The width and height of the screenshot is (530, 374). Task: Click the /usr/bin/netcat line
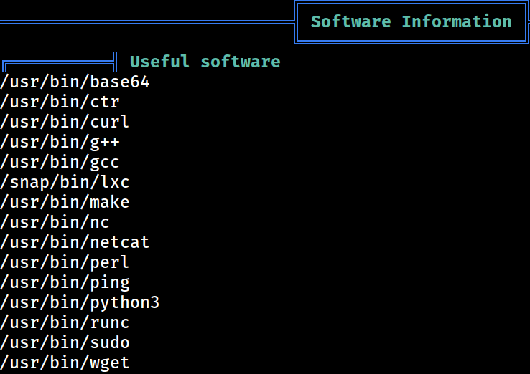(x=75, y=242)
